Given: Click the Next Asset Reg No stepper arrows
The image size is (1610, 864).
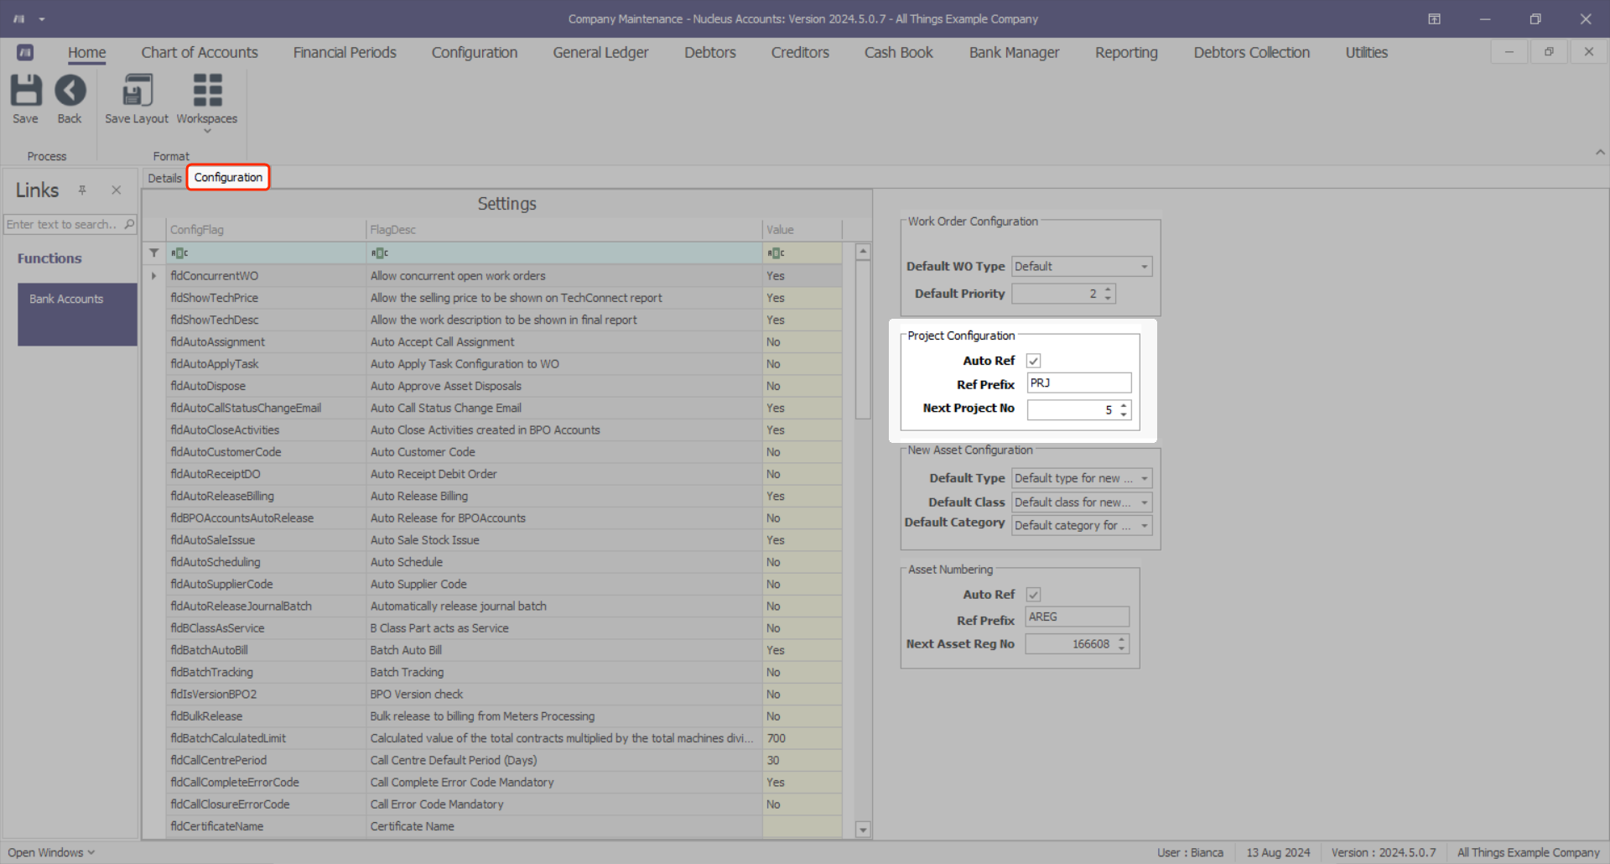Looking at the screenshot, I should (1122, 644).
